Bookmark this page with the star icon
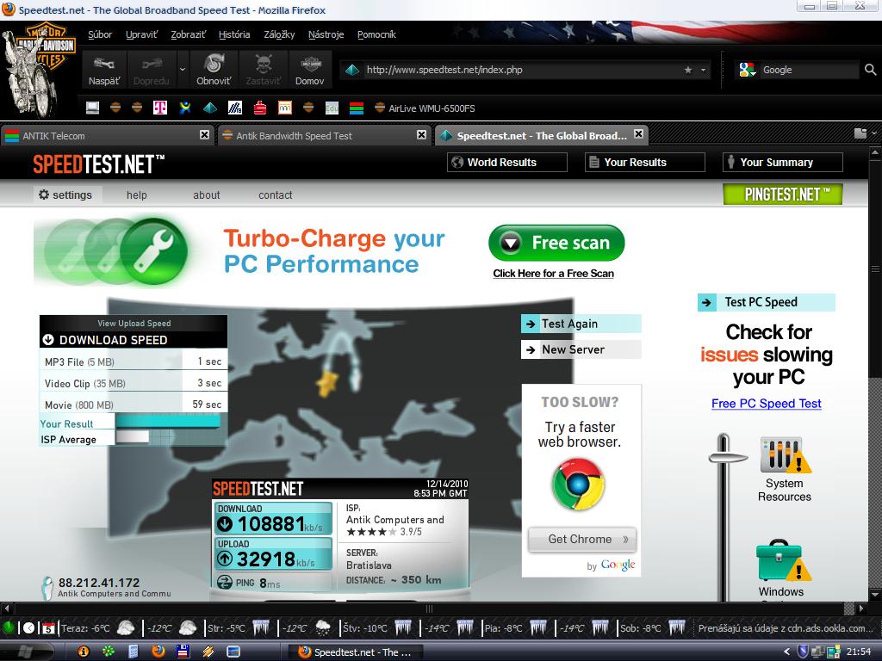Screen dimensions: 882x661 688,70
